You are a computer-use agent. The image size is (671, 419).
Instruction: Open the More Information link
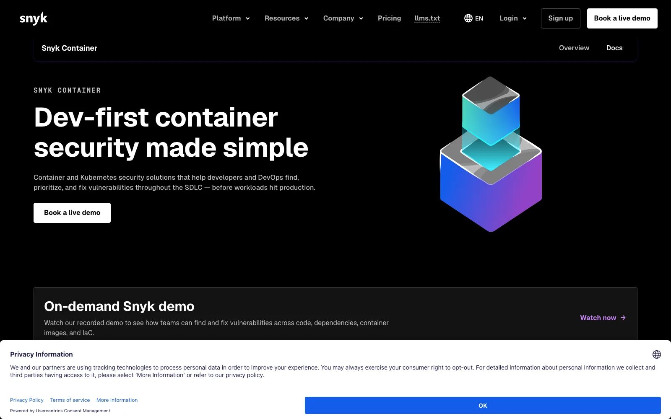pyautogui.click(x=117, y=400)
